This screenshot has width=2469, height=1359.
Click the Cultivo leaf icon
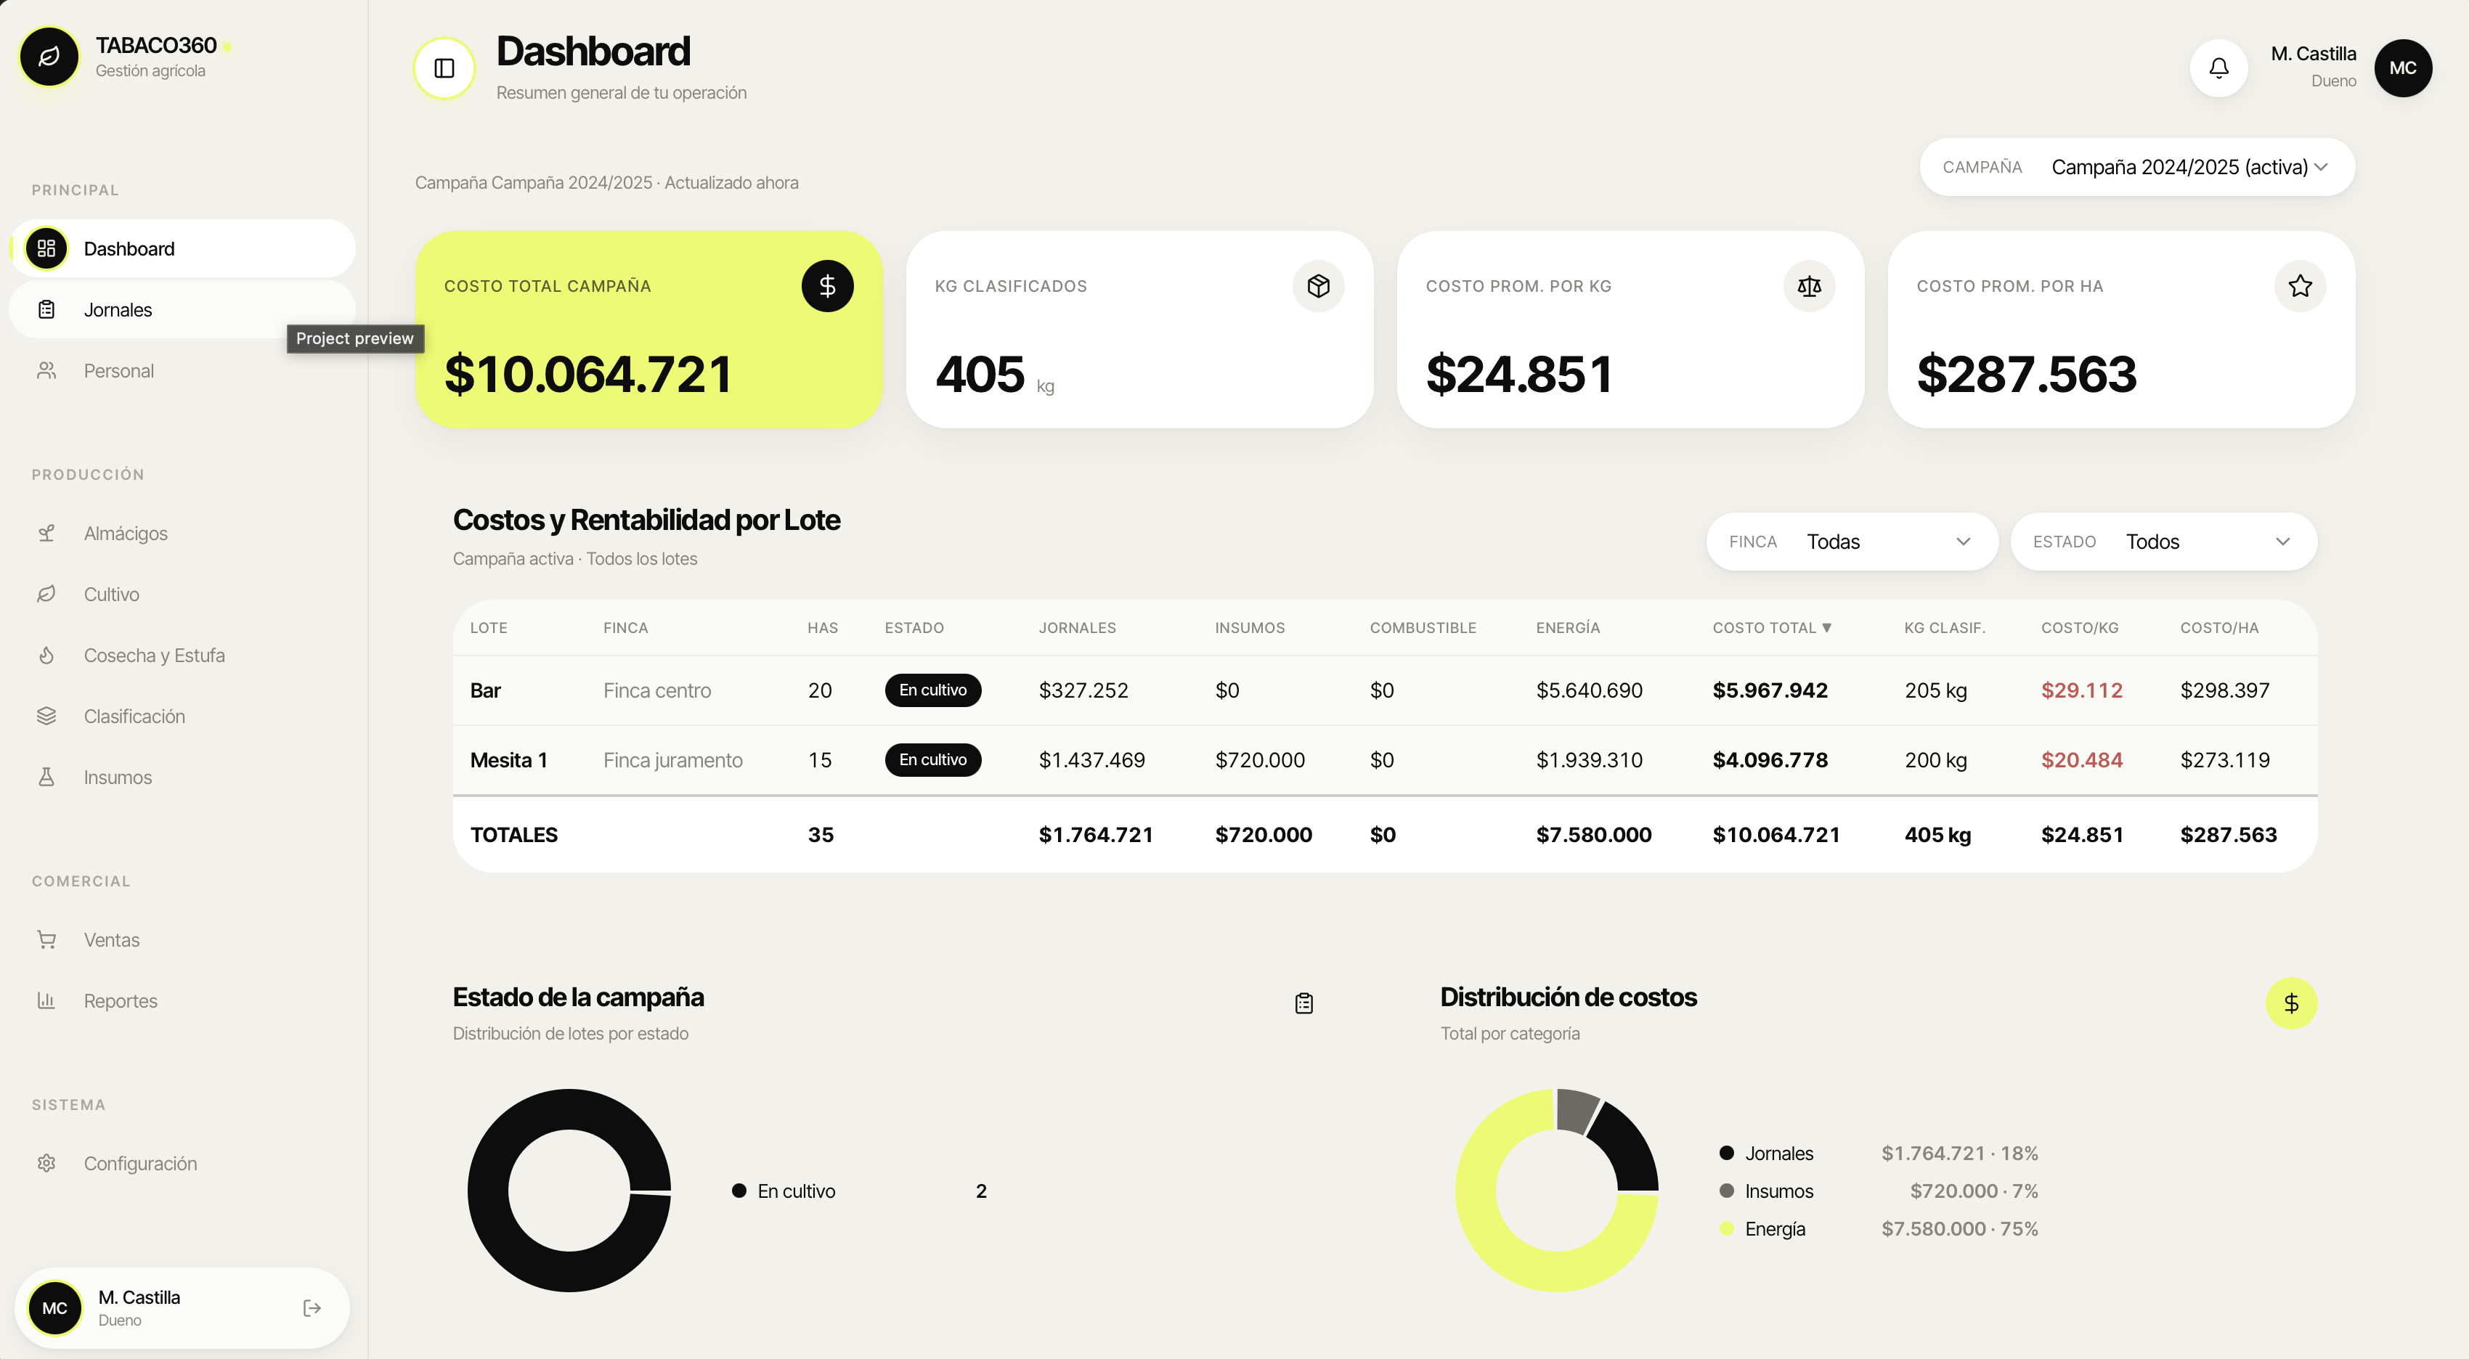point(46,595)
